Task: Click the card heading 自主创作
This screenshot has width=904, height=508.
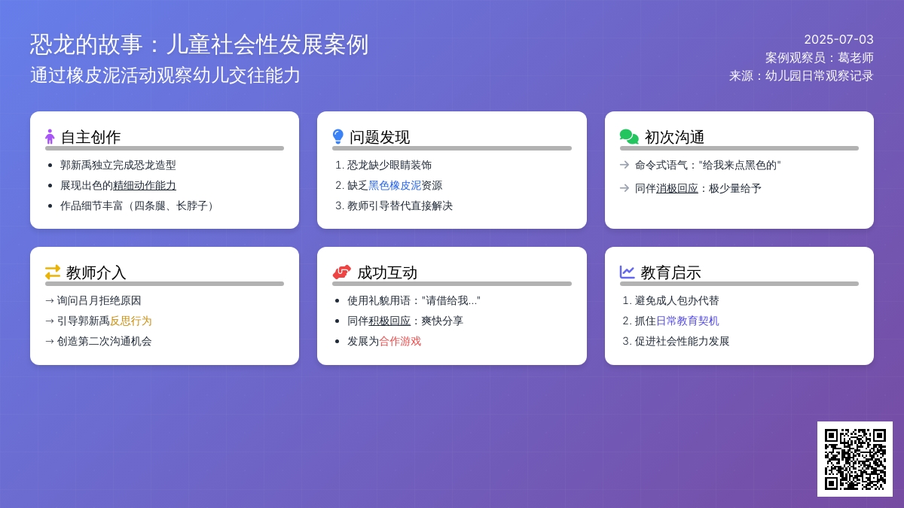Action: (x=90, y=137)
